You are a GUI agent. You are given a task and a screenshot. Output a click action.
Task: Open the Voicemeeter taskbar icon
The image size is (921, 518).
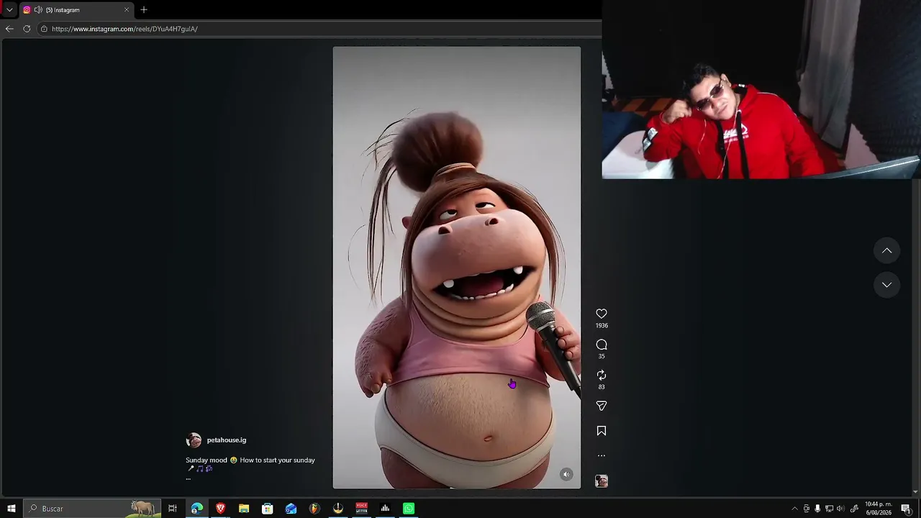tap(362, 509)
